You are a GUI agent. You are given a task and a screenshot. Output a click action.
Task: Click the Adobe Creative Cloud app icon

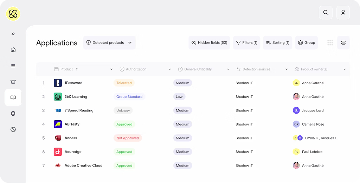click(x=58, y=165)
